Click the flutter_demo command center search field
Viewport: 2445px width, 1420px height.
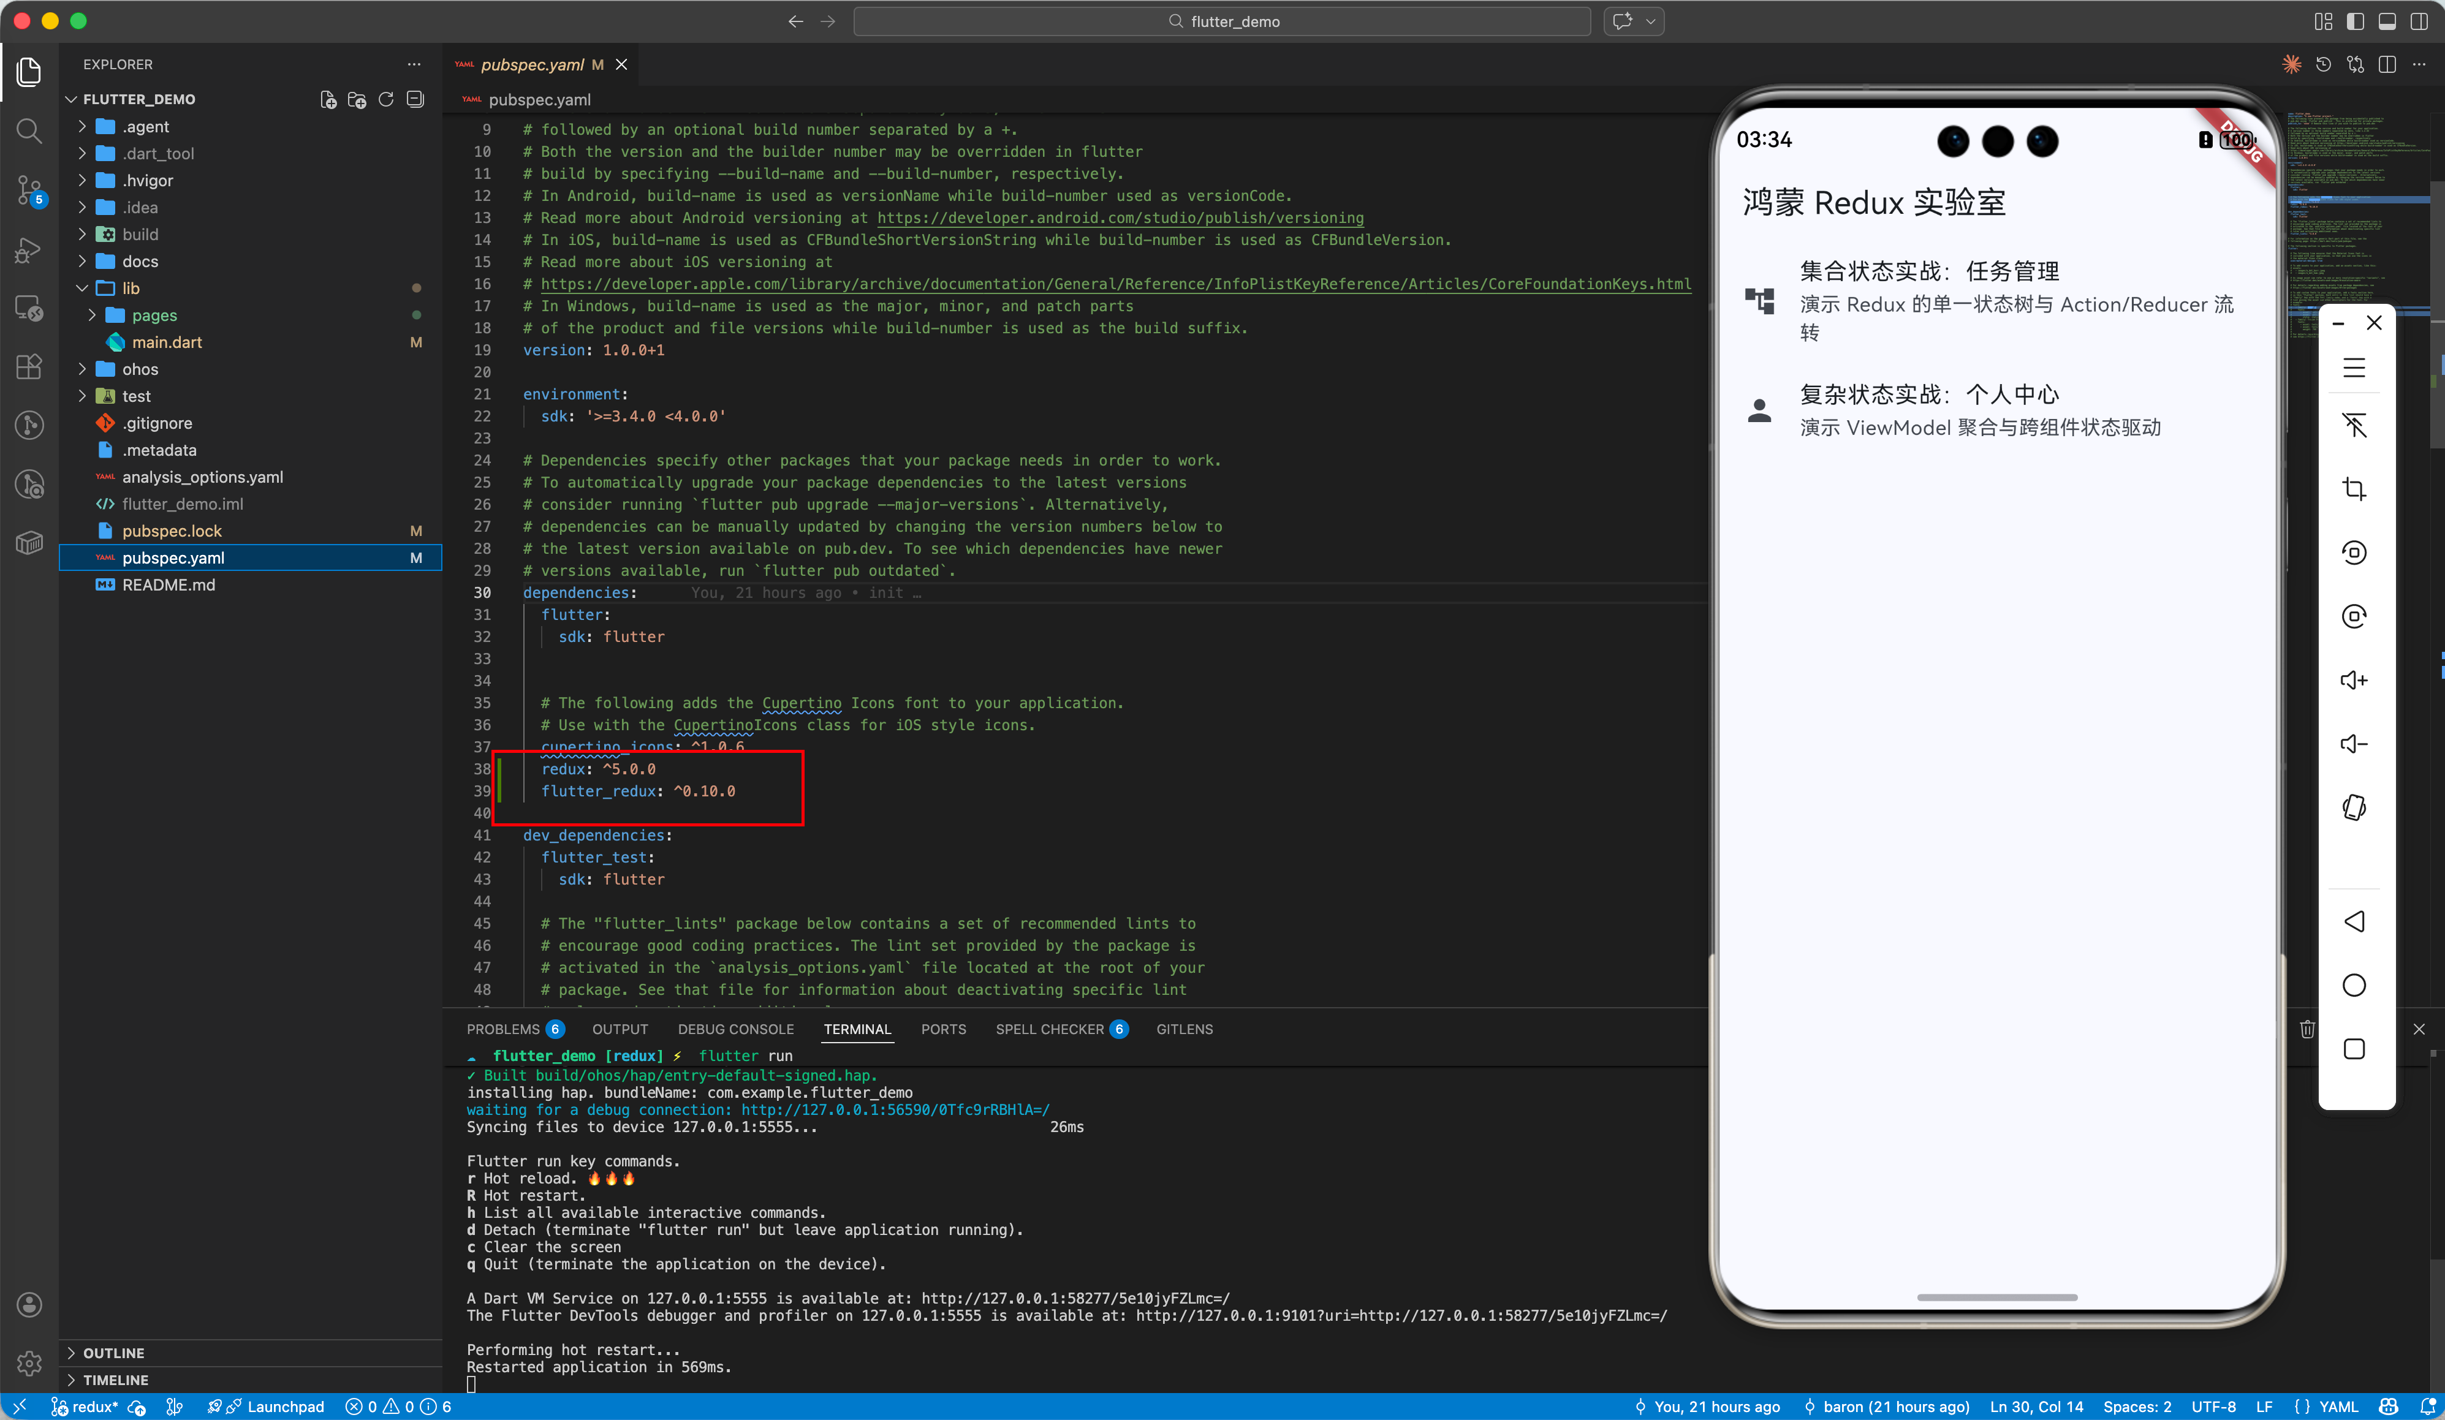pyautogui.click(x=1222, y=21)
